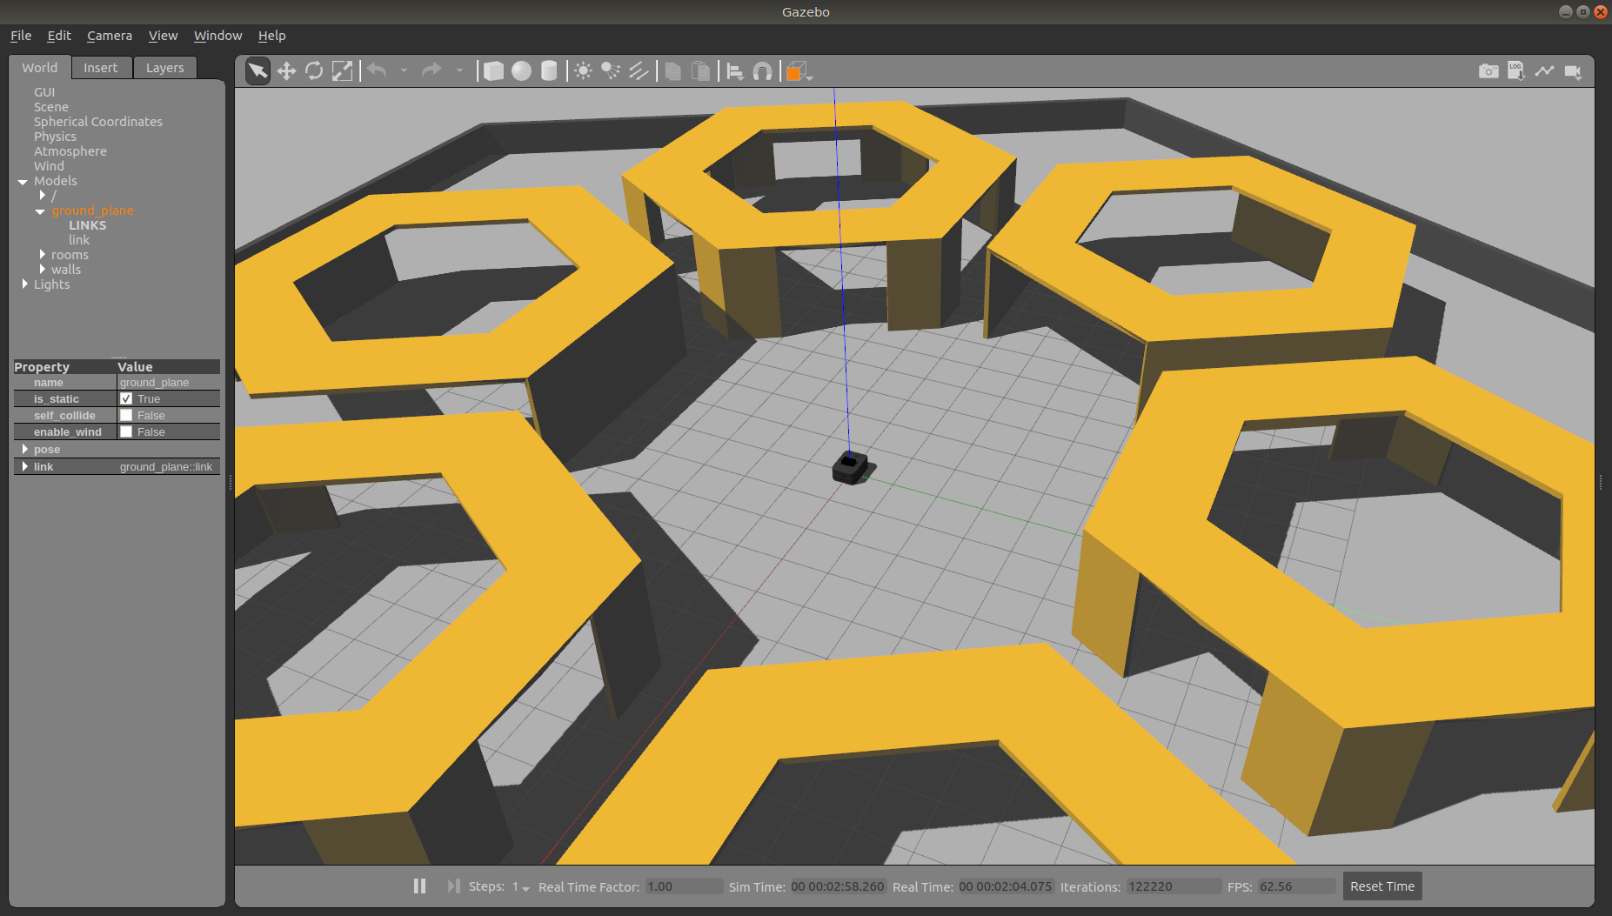Choose the scale mode tool
This screenshot has height=916, width=1612.
(x=343, y=71)
